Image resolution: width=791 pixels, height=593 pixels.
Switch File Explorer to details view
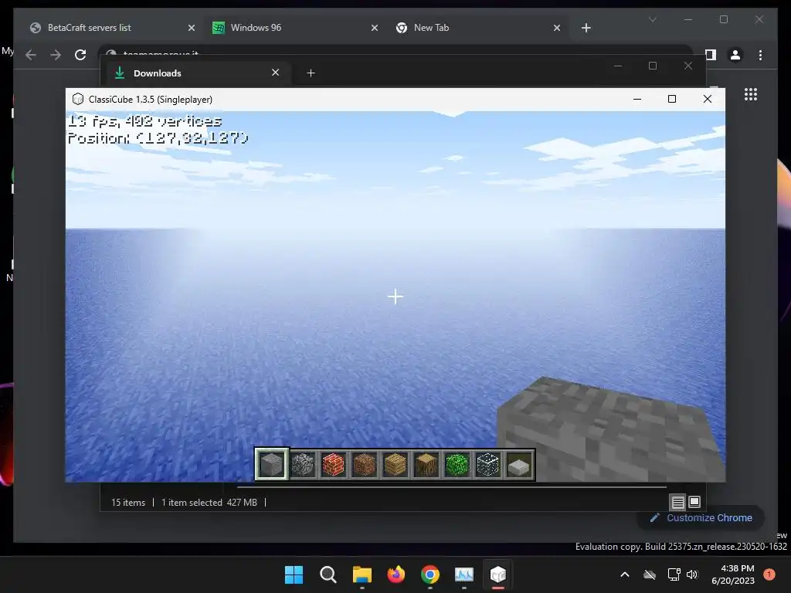coord(677,502)
